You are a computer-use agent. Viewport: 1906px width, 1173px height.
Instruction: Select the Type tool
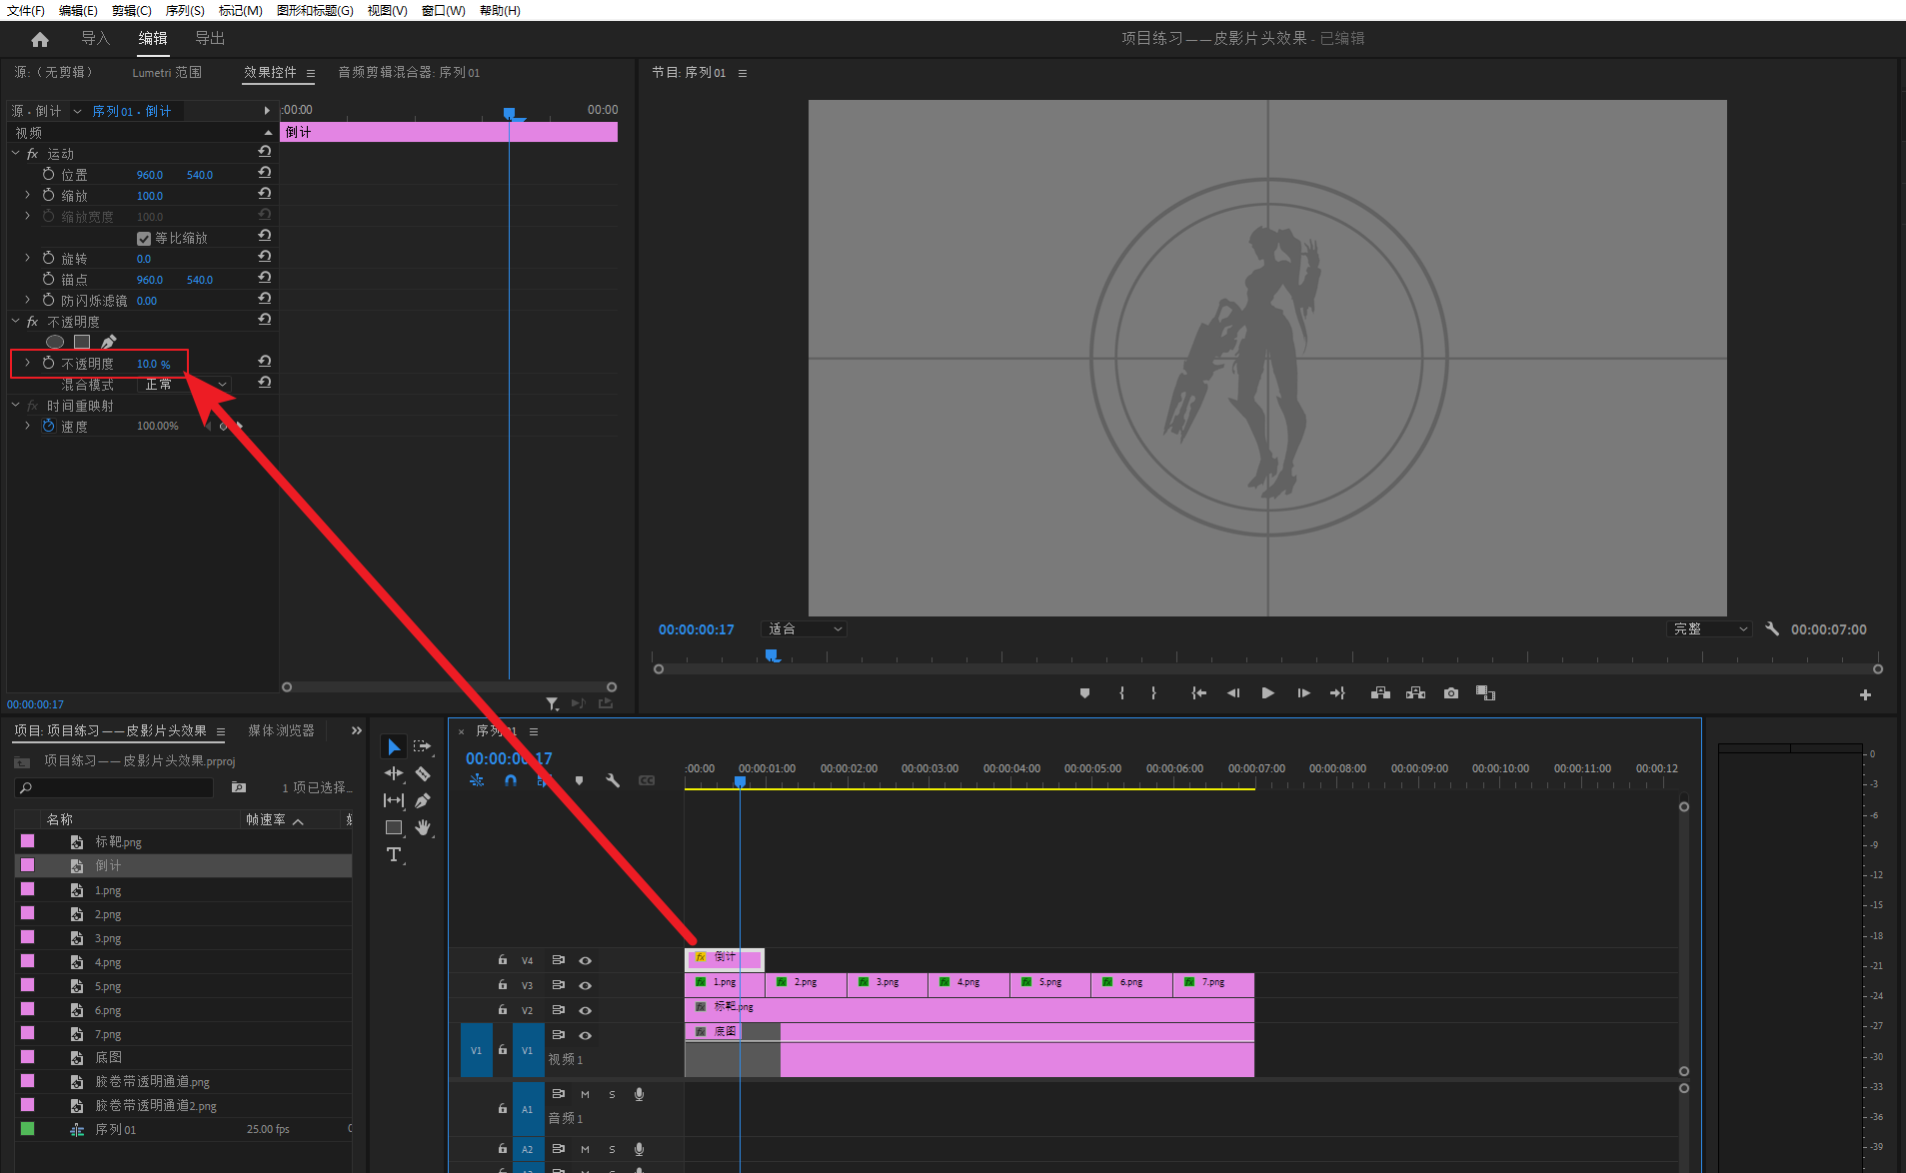(x=394, y=854)
